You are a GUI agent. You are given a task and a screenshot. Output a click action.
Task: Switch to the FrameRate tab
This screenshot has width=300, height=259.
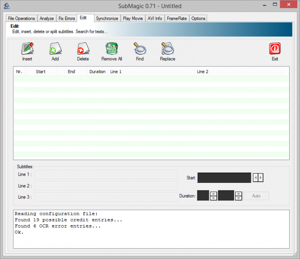(x=177, y=18)
